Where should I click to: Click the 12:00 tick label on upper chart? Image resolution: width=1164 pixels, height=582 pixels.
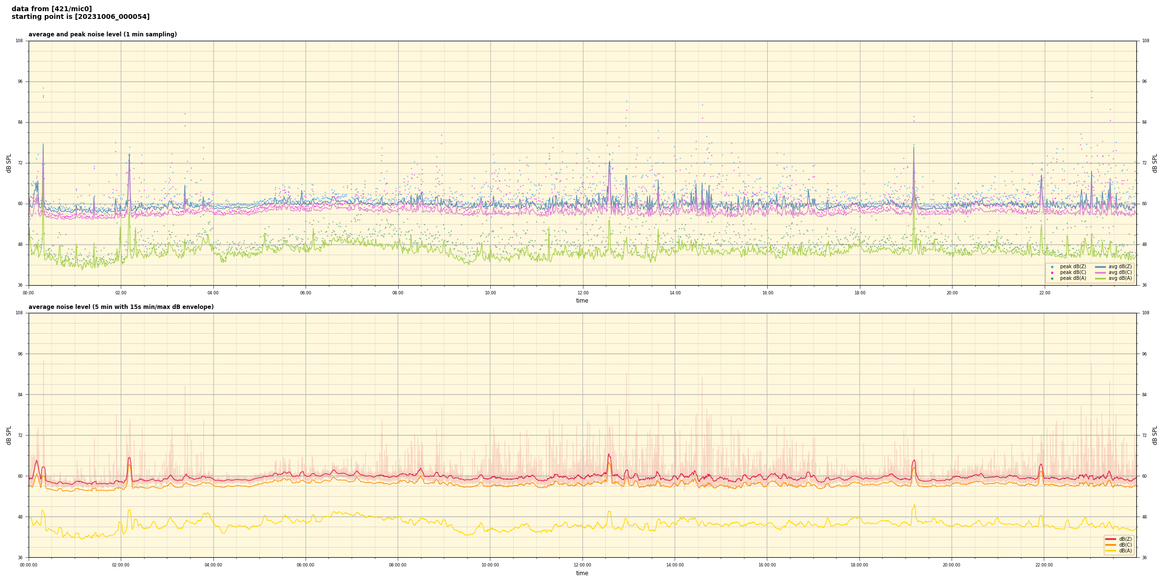click(x=582, y=293)
